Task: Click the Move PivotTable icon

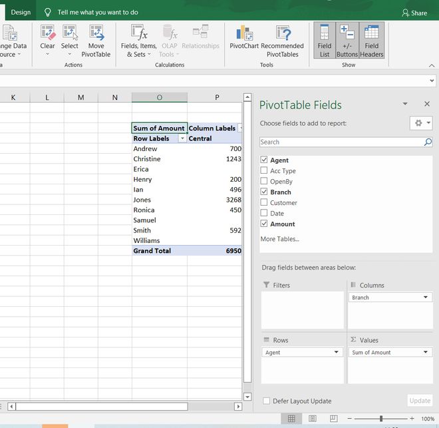Action: [96, 41]
